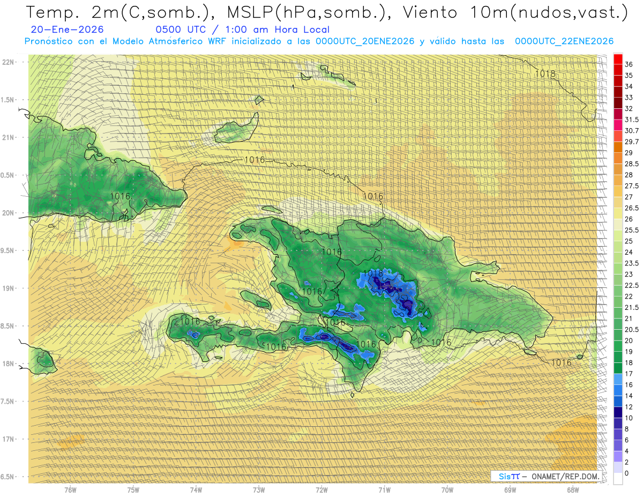This screenshot has height=497, width=643.
Task: Click the '36' colorbar value
Action: (629, 64)
